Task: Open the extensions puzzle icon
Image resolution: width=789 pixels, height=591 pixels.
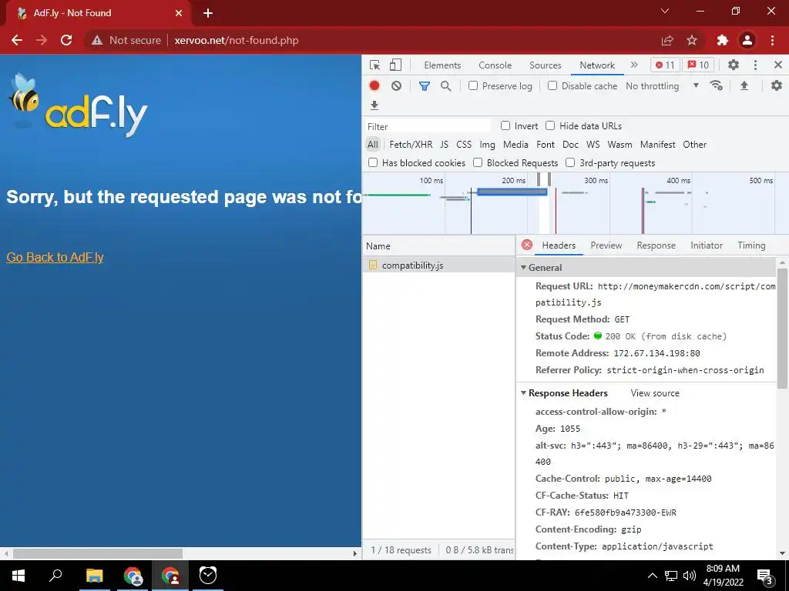Action: (722, 40)
